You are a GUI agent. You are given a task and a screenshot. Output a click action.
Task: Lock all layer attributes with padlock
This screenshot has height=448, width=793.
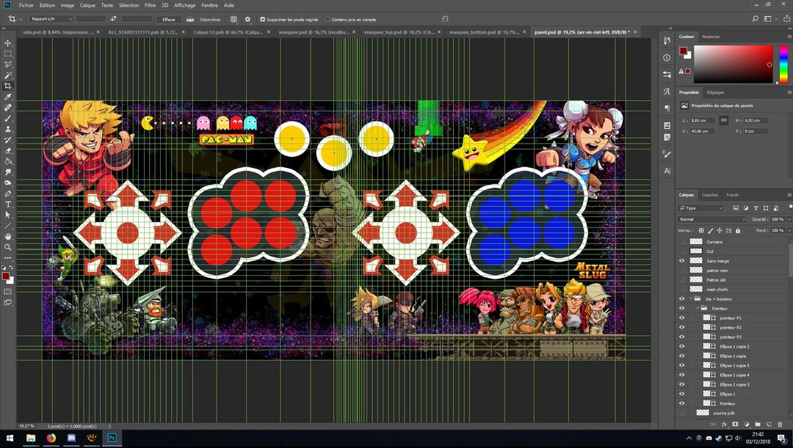tap(738, 231)
